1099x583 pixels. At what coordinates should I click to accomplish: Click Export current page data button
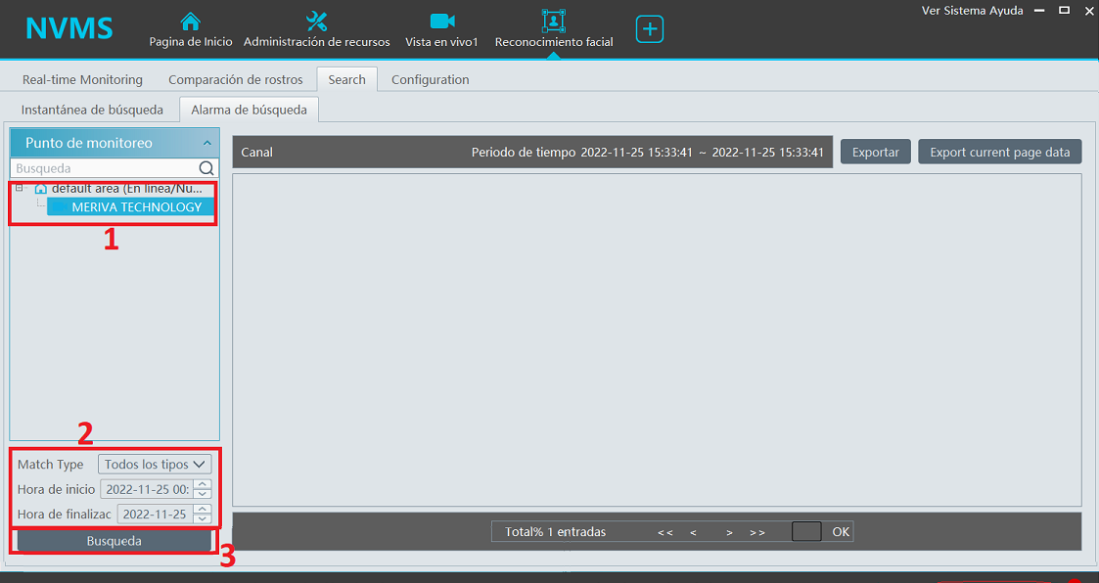[x=999, y=152]
